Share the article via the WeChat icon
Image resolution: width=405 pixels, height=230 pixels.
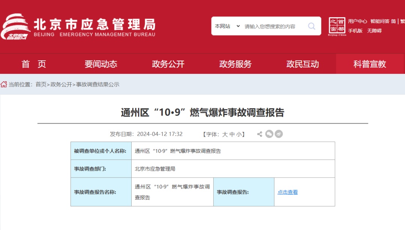pos(269,134)
